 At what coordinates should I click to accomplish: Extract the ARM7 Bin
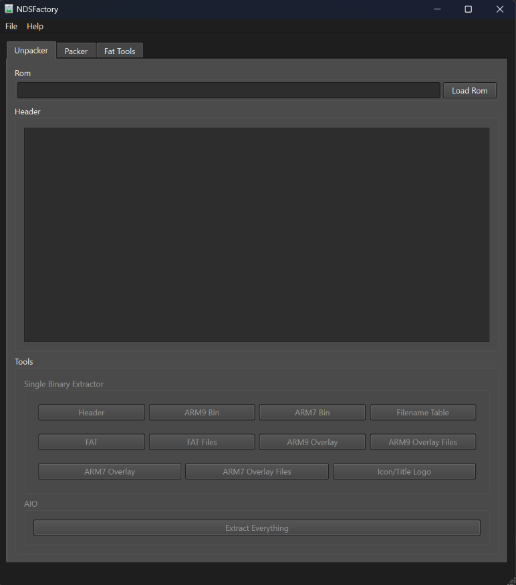312,413
